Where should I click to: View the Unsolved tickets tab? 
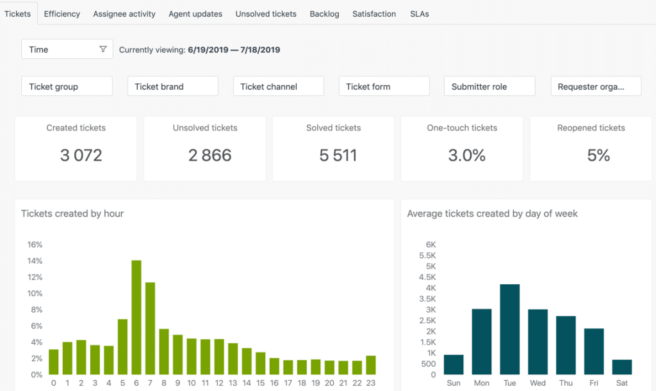pyautogui.click(x=265, y=13)
